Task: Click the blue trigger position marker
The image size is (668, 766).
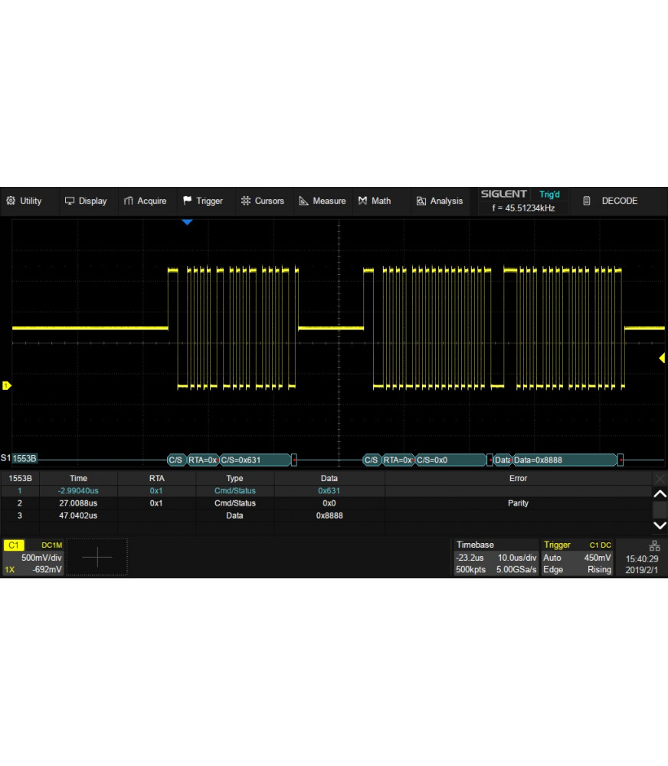Action: pos(187,222)
